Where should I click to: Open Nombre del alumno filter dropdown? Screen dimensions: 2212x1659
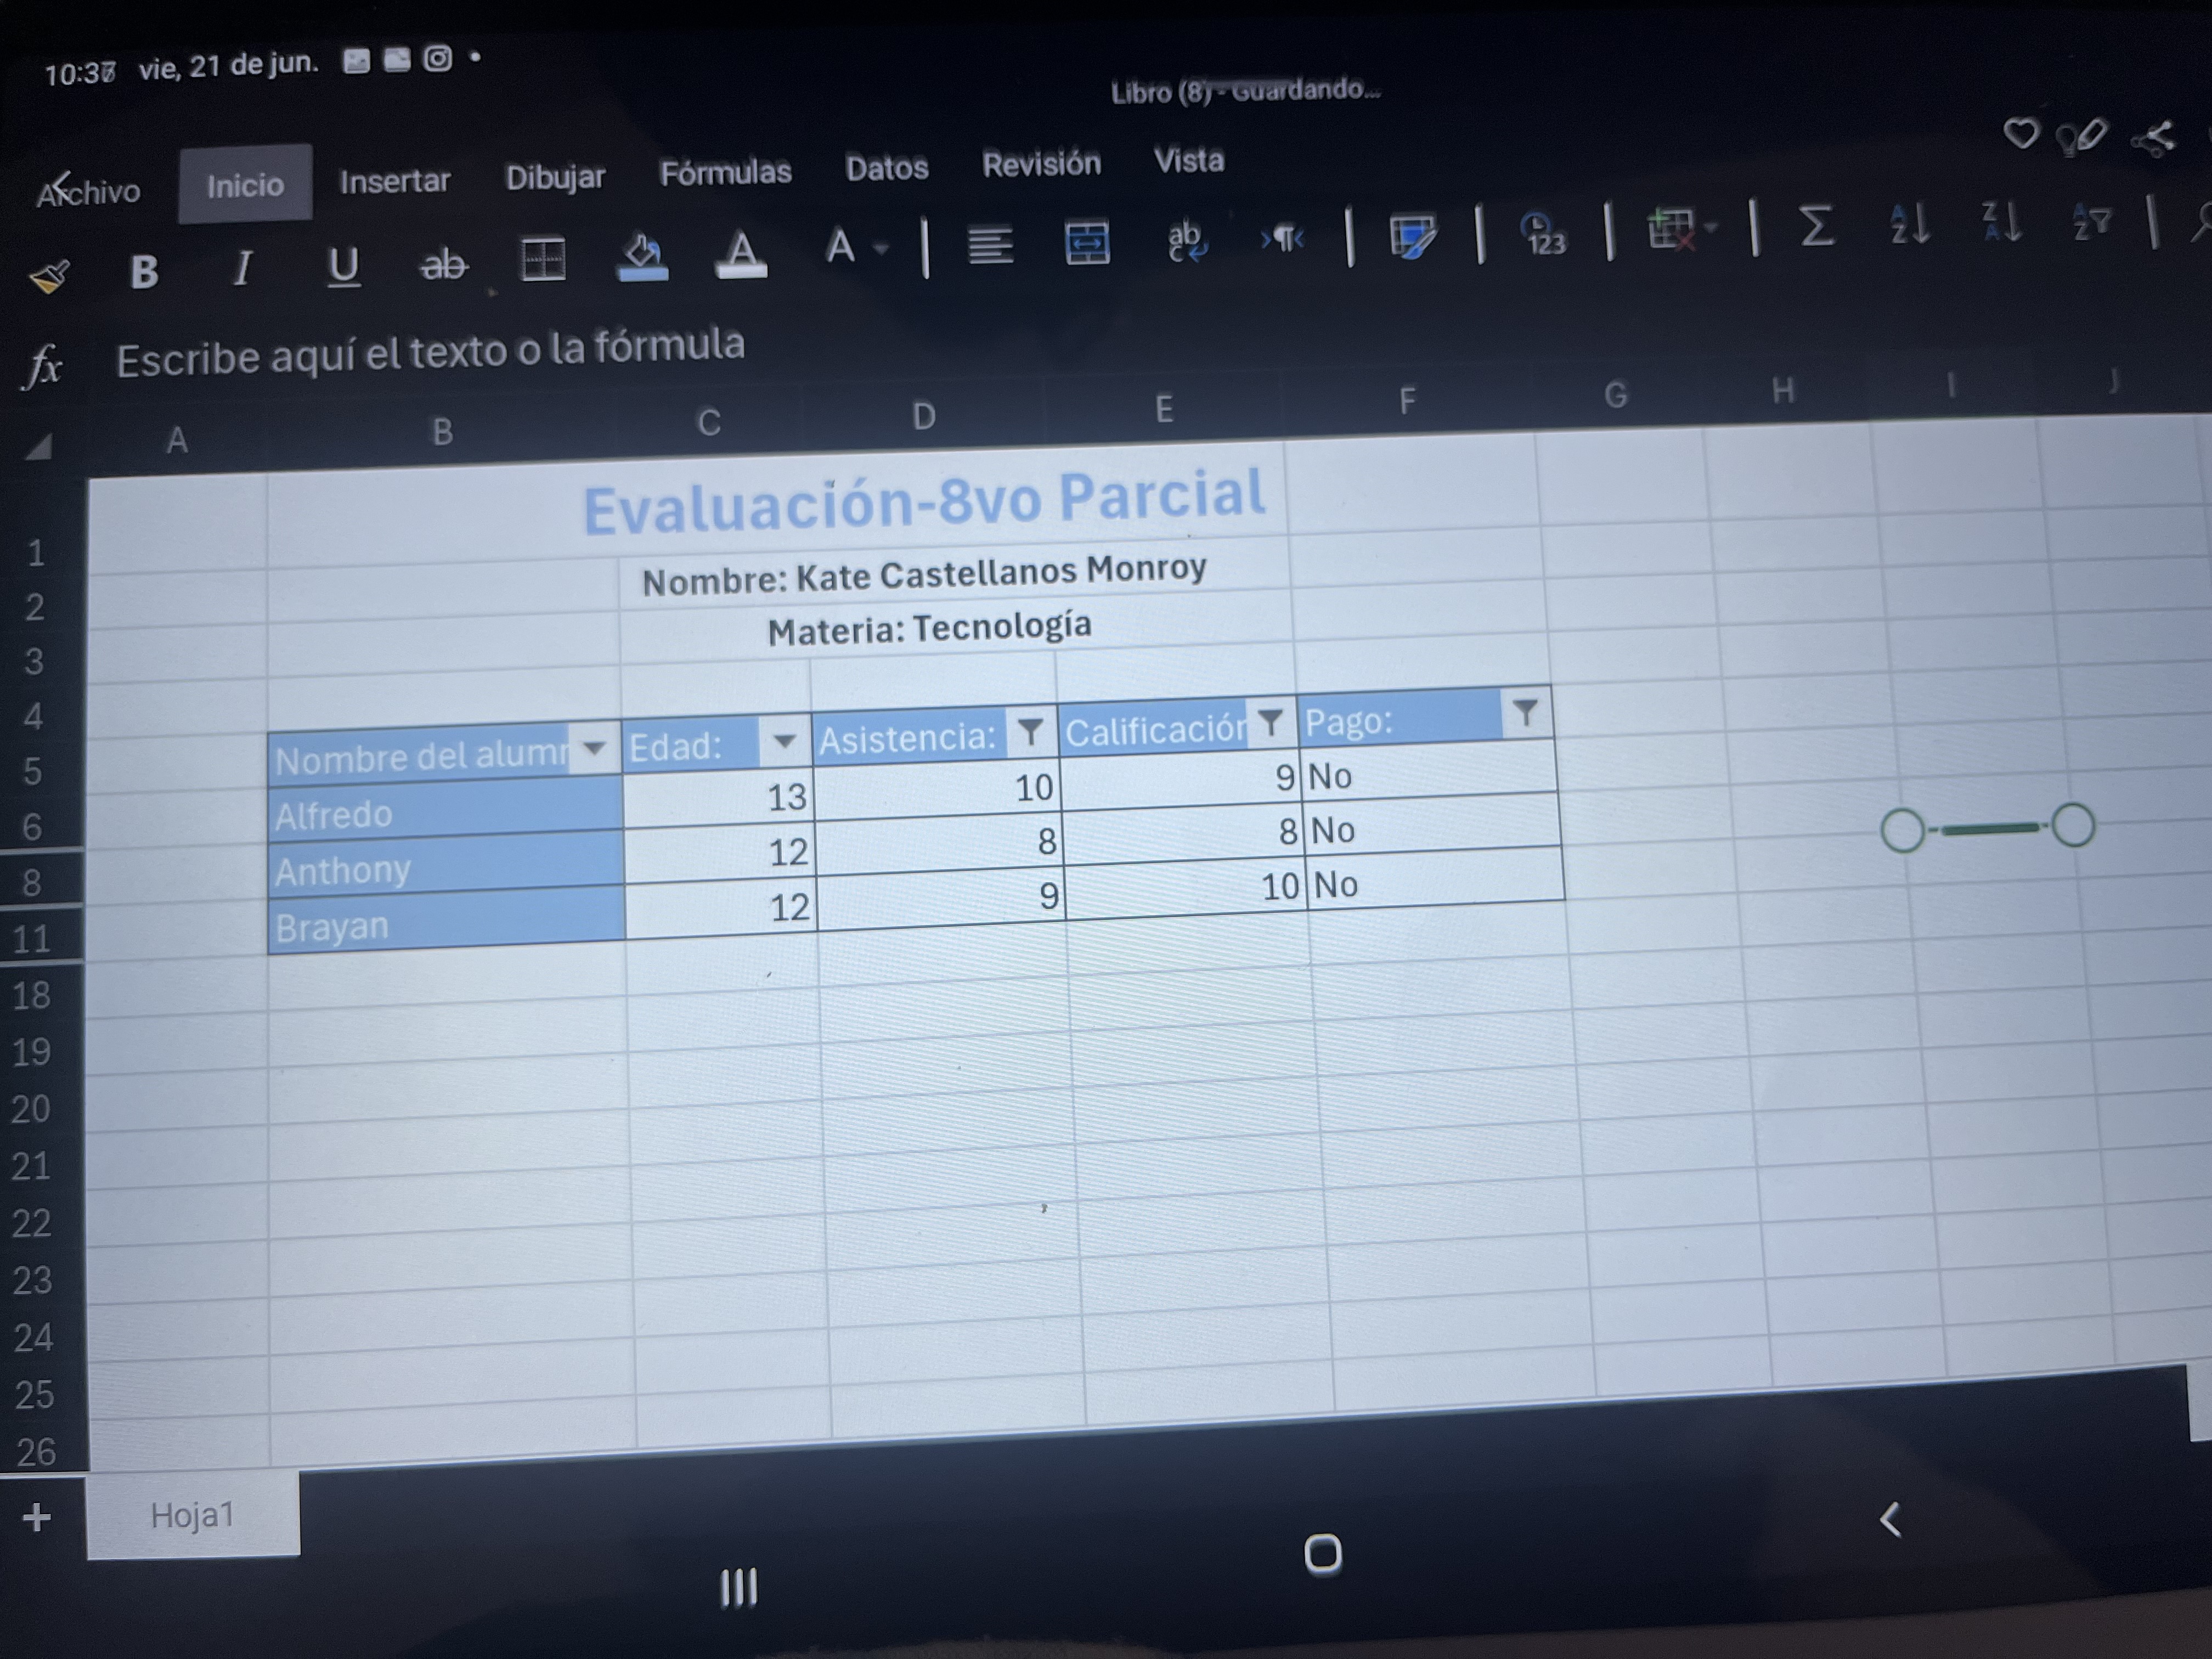click(x=594, y=748)
